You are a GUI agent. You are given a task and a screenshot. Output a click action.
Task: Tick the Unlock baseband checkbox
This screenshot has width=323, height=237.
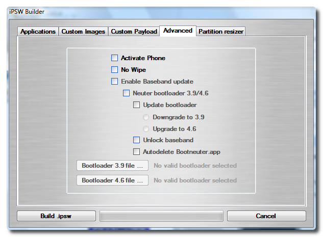[x=136, y=140]
